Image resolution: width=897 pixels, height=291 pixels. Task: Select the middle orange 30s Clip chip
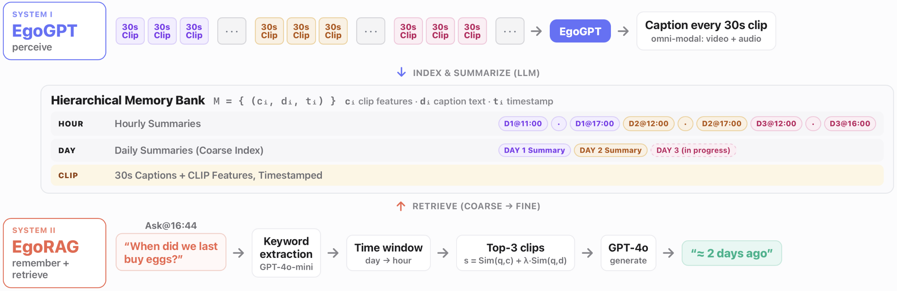click(x=301, y=31)
